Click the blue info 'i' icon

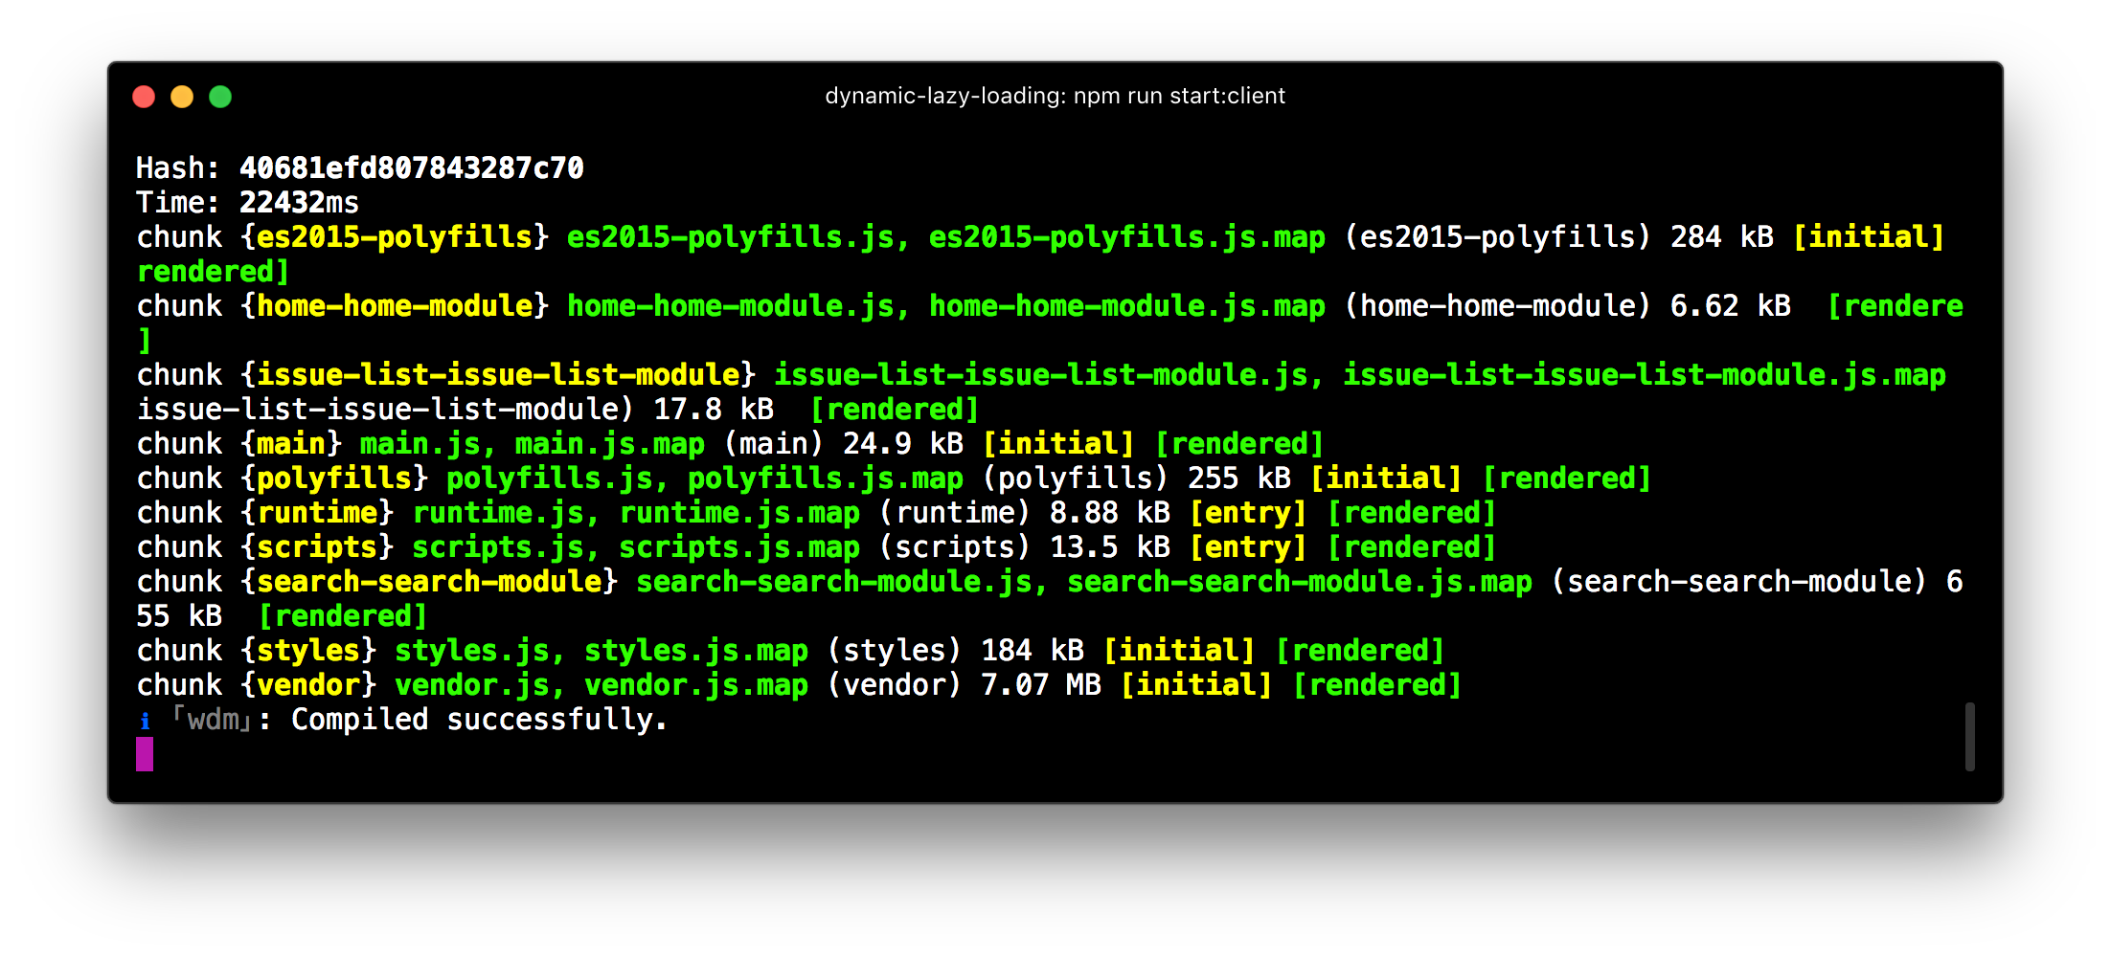pyautogui.click(x=145, y=721)
